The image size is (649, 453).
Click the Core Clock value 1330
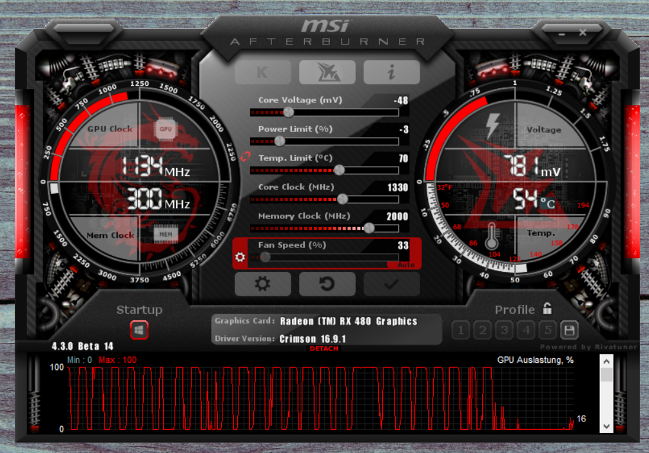coord(398,188)
